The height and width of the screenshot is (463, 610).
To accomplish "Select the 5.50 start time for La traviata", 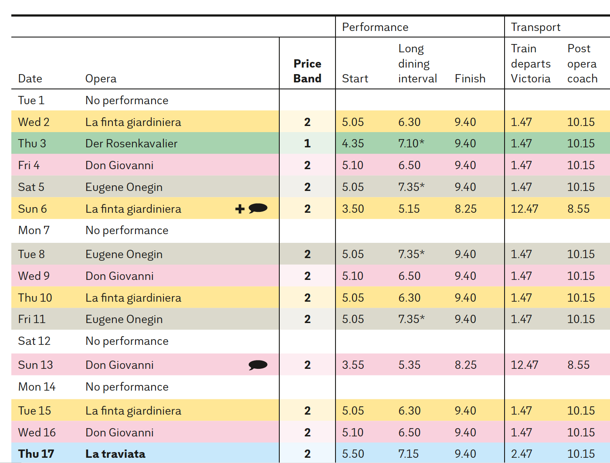I will tap(352, 454).
